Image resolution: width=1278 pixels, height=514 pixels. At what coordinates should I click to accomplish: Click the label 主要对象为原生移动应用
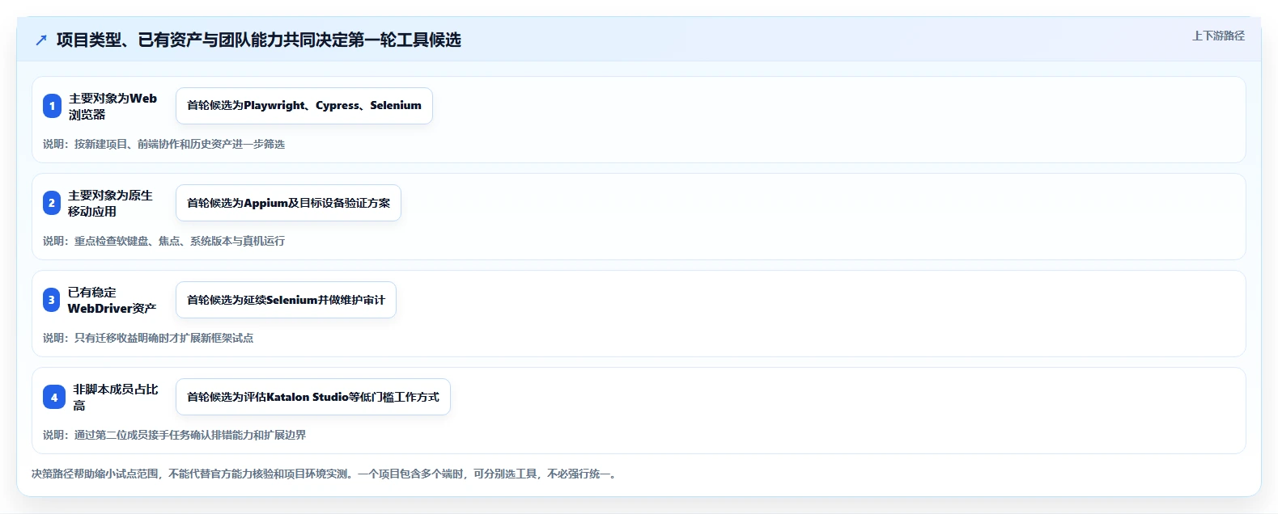click(110, 203)
